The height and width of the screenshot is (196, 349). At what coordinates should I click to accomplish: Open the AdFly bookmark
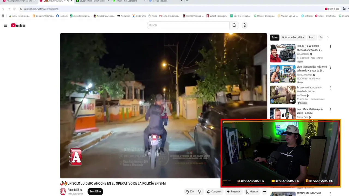click(19, 16)
